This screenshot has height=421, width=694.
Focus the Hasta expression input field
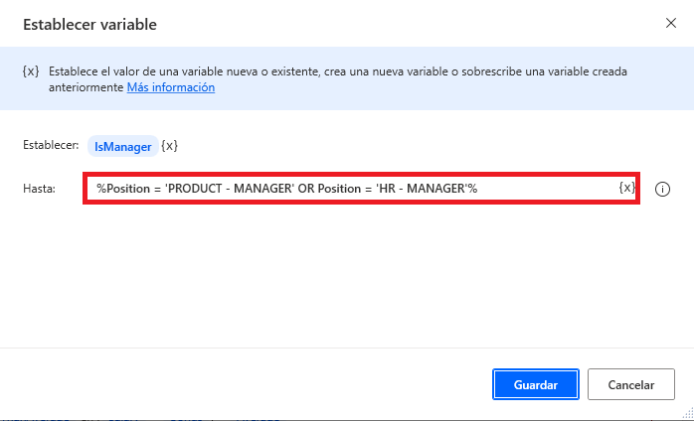(x=361, y=189)
